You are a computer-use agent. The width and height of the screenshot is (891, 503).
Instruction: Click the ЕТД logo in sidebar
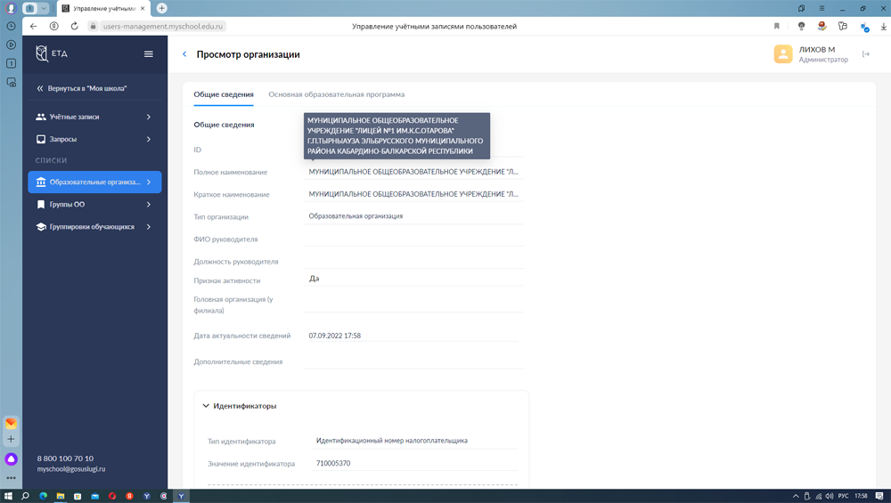pos(51,54)
